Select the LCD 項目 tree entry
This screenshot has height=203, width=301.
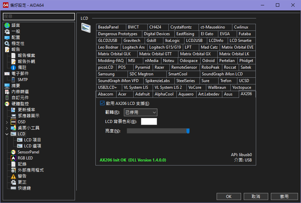tap(32, 140)
